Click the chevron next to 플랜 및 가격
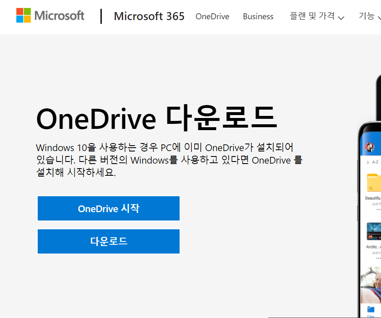The width and height of the screenshot is (381, 318). 342,17
